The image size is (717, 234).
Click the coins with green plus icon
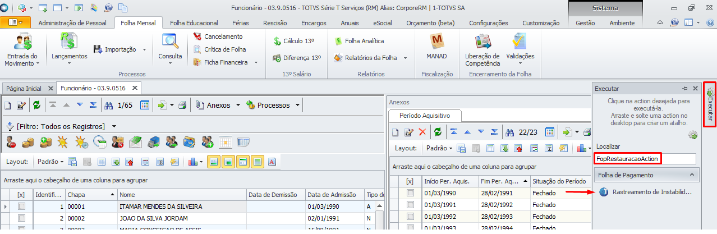46,142
